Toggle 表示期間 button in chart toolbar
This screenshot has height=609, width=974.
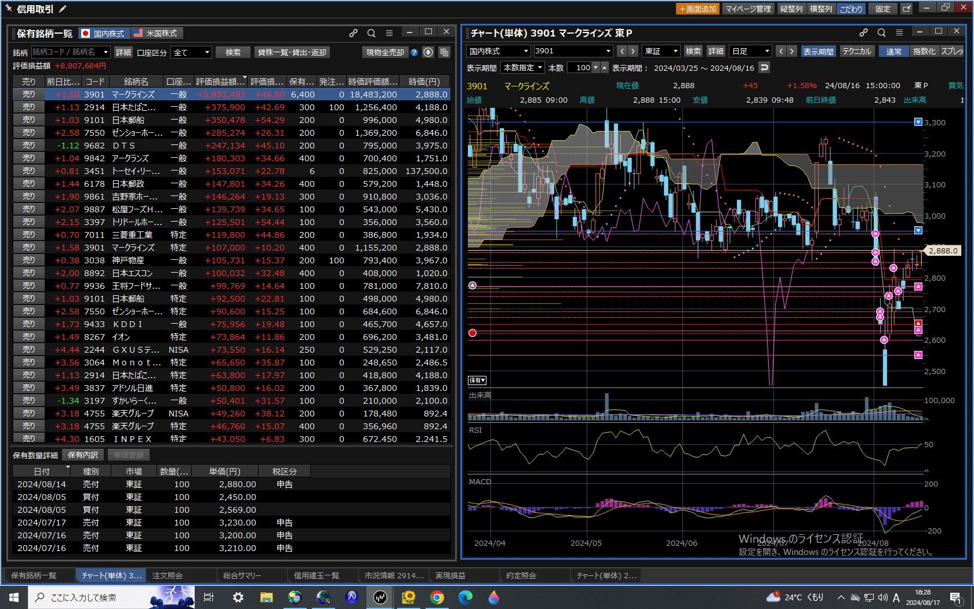tap(818, 51)
